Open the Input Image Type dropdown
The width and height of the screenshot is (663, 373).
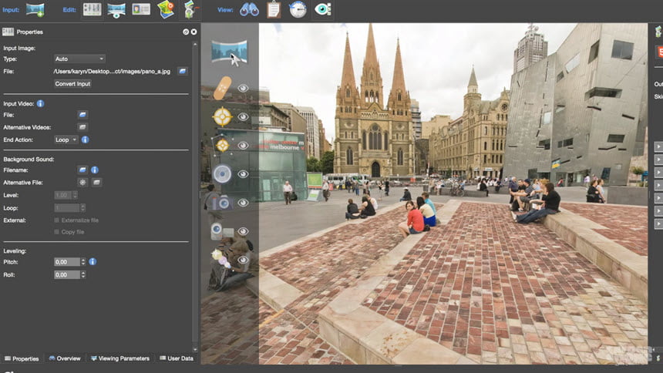point(79,59)
